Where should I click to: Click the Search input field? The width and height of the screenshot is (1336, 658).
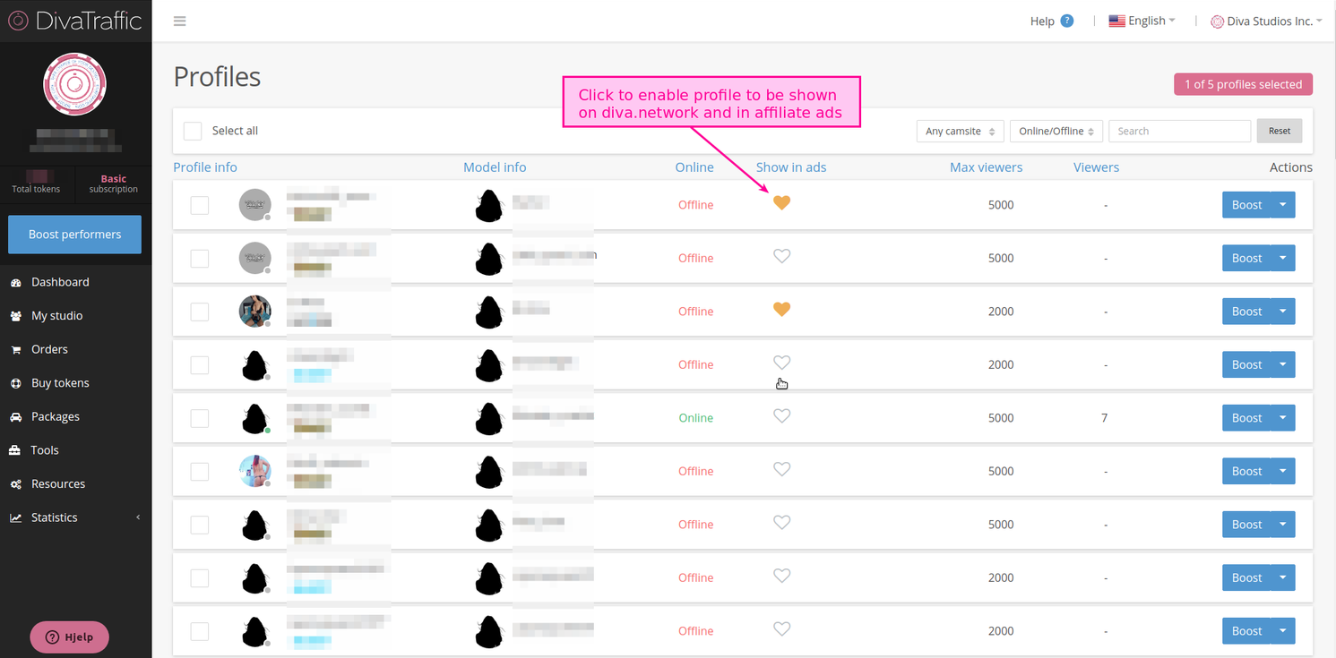pyautogui.click(x=1179, y=132)
